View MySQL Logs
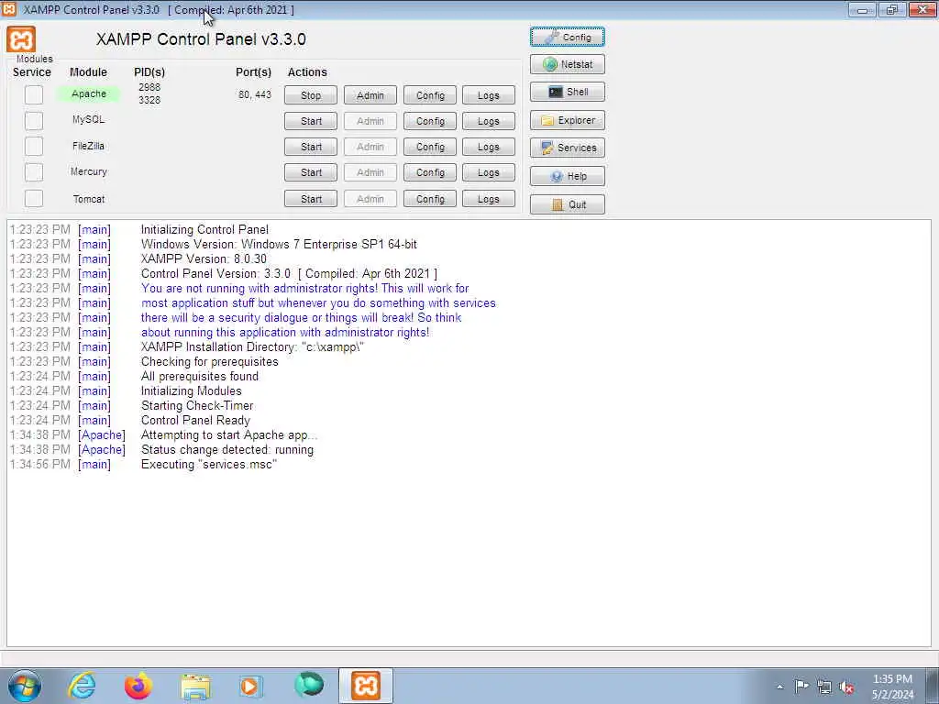This screenshot has height=704, width=939. point(489,121)
